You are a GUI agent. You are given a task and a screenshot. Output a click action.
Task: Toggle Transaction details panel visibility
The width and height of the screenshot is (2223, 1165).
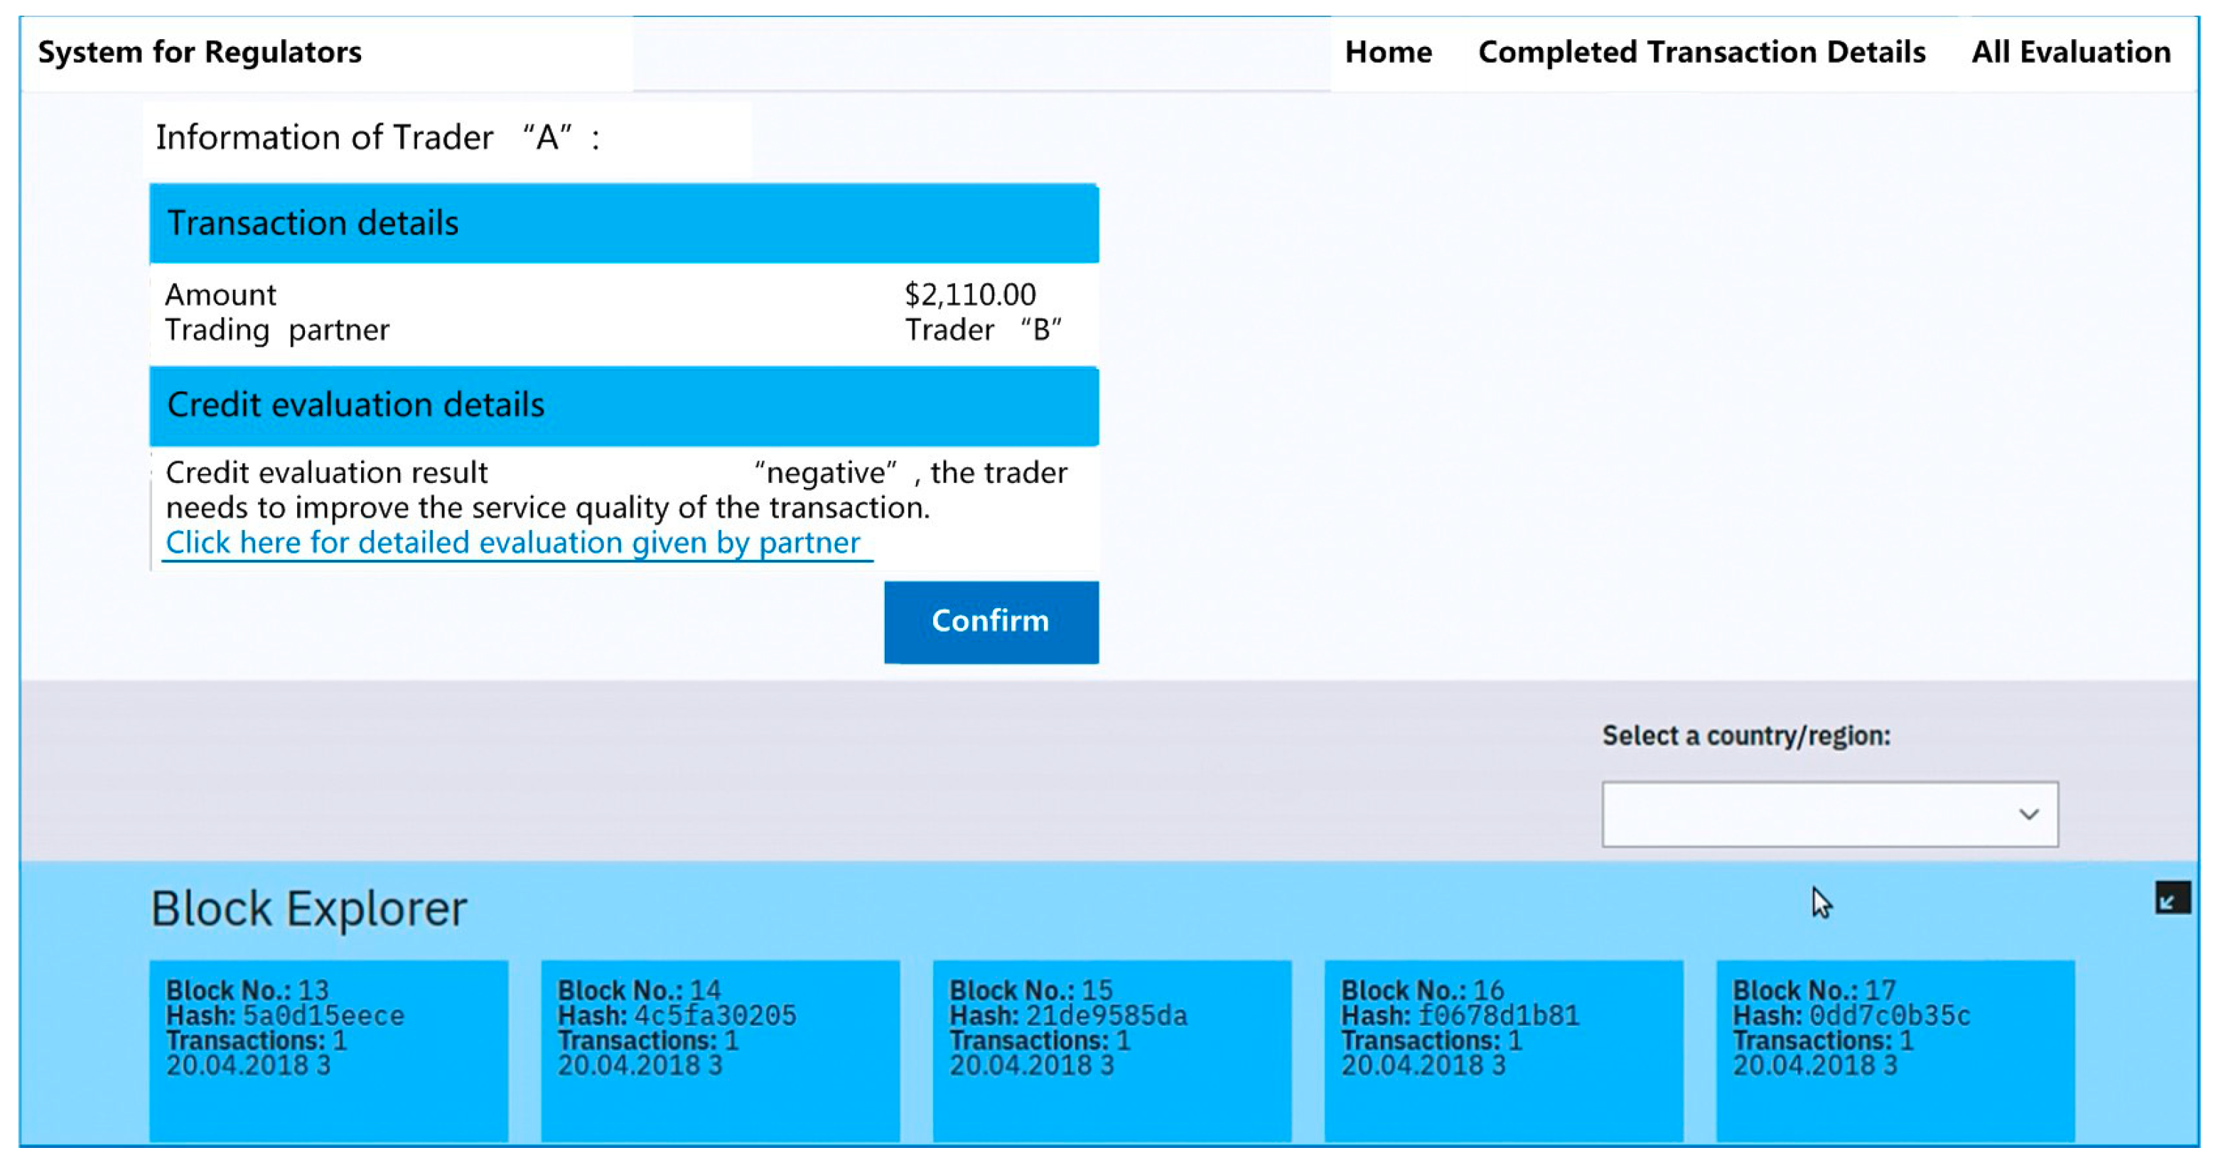click(x=625, y=223)
